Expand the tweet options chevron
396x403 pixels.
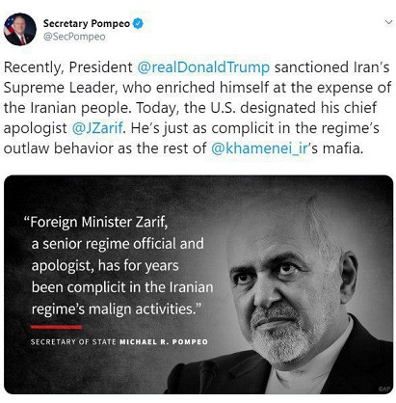click(388, 22)
